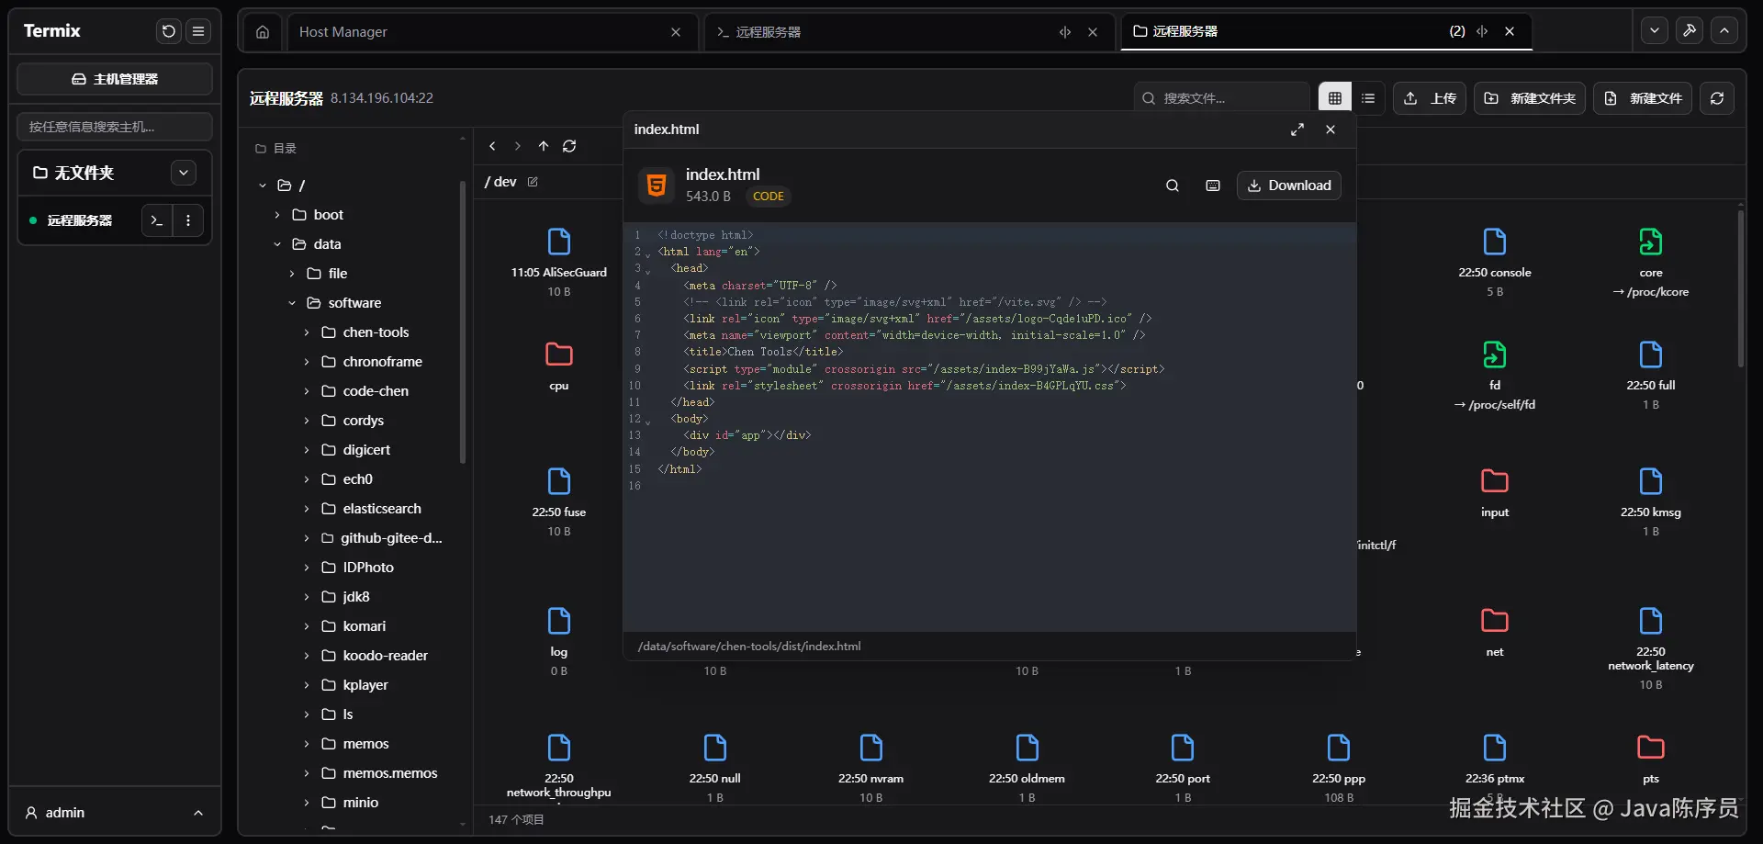
Task: Toggle the Termix sidebar menu button
Action: (198, 31)
